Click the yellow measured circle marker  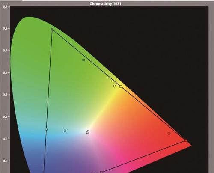click(x=115, y=86)
